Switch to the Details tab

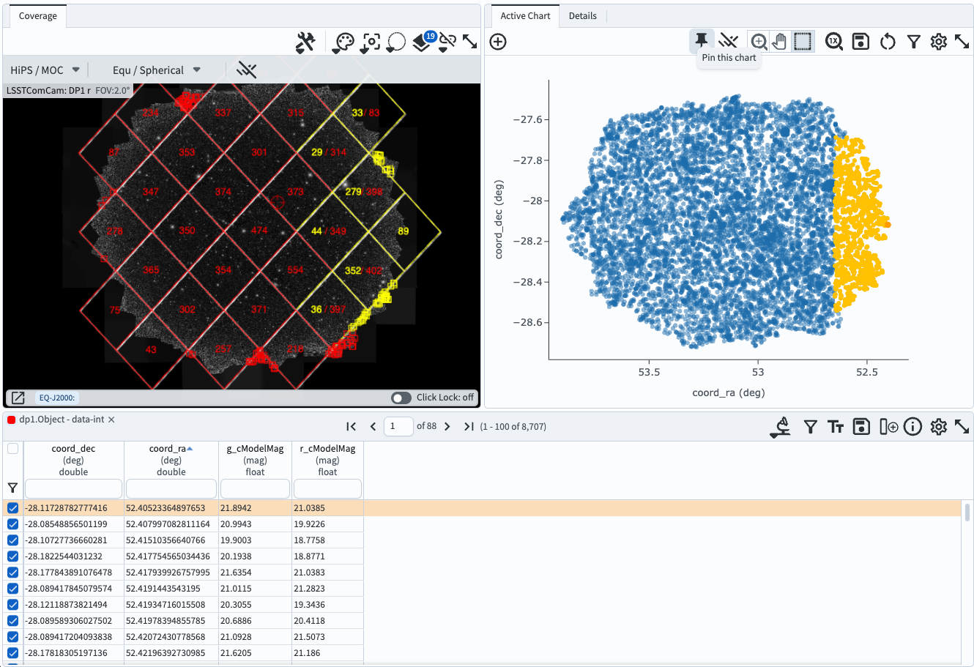(582, 16)
